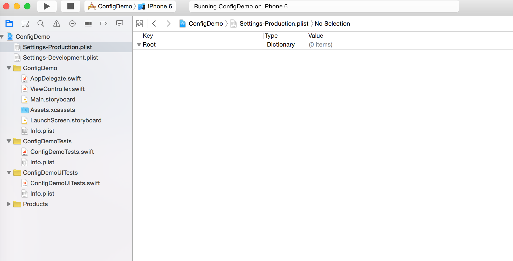Open the Issue navigator
The height and width of the screenshot is (261, 513).
click(x=56, y=24)
